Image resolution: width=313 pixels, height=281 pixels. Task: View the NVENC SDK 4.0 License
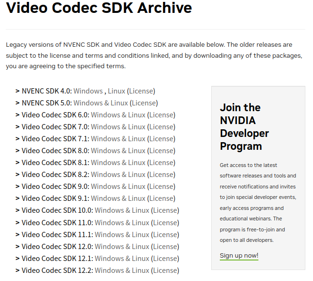coord(141,91)
